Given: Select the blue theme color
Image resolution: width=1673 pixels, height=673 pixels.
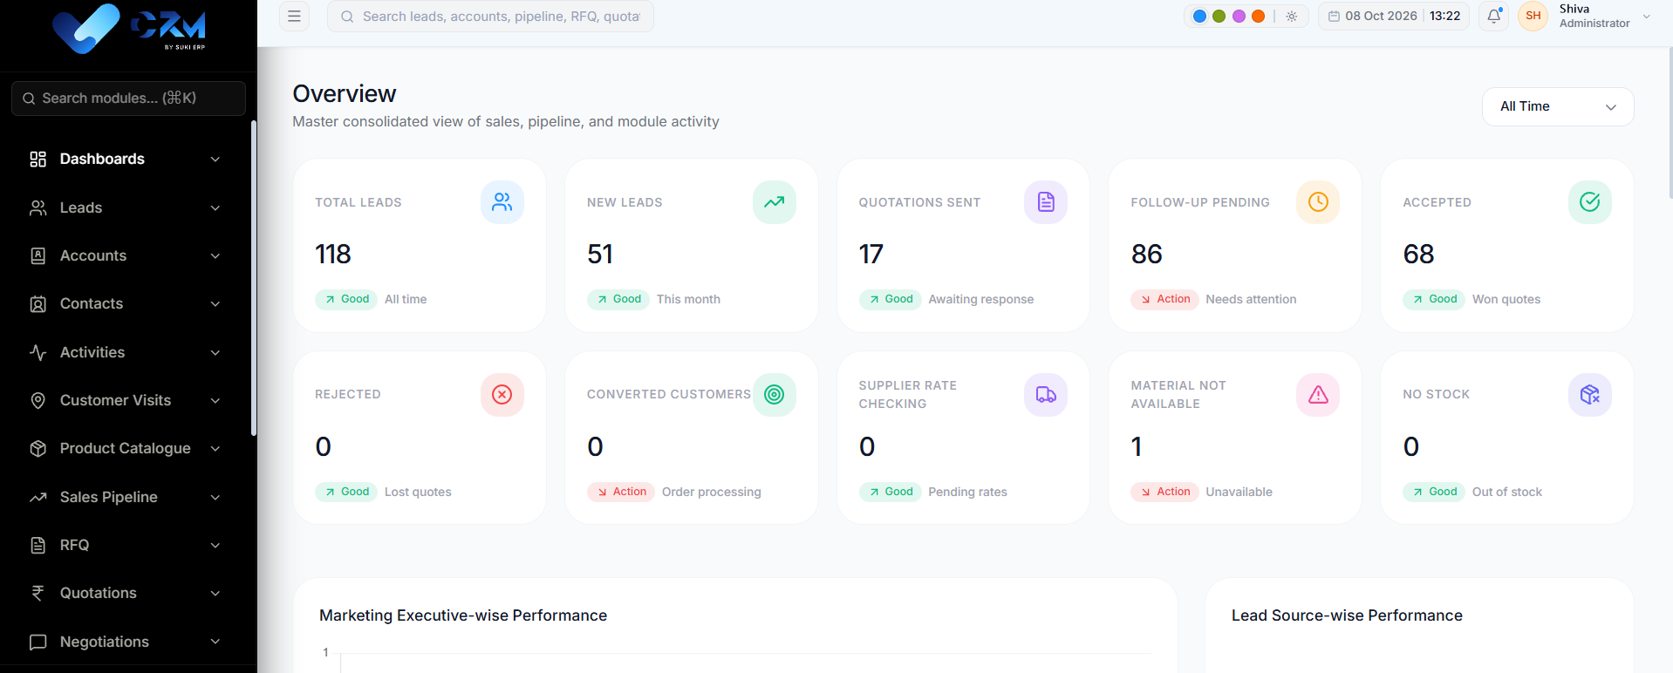Looking at the screenshot, I should (x=1199, y=16).
